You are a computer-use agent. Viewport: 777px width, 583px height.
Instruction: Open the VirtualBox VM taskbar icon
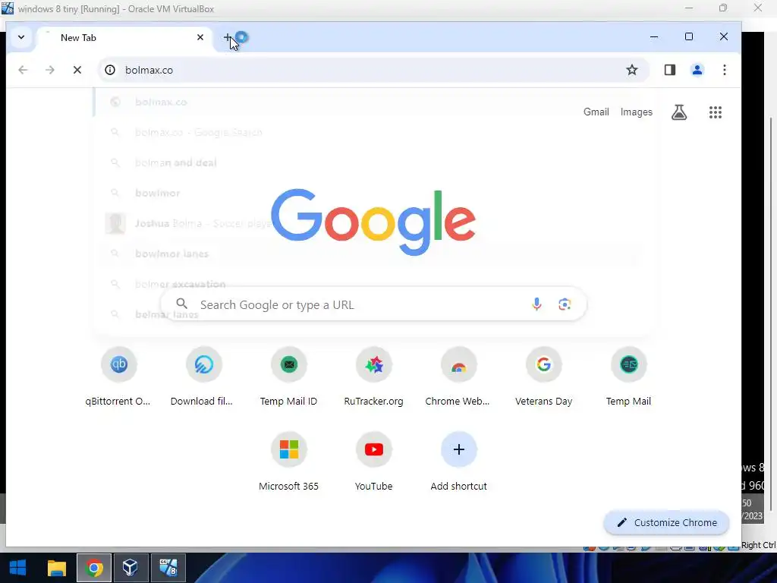coord(168,568)
